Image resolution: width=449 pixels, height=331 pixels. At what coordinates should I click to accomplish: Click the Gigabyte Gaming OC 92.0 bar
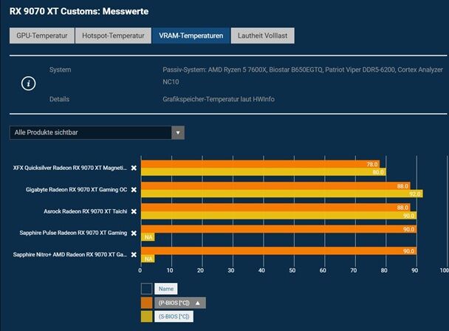(282, 194)
